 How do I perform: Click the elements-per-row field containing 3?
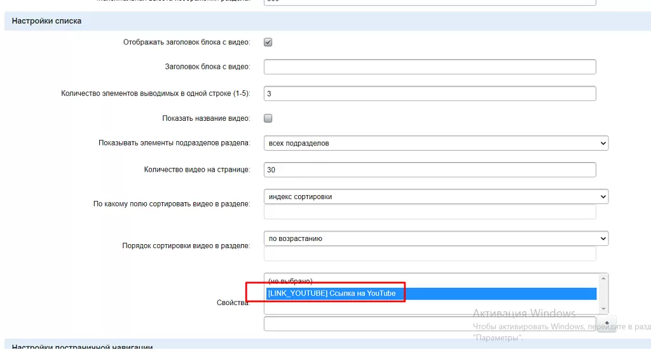[x=430, y=93]
